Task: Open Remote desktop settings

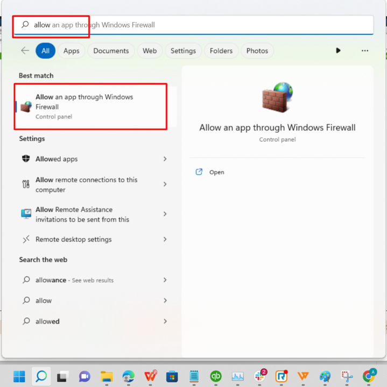Action: pos(94,239)
